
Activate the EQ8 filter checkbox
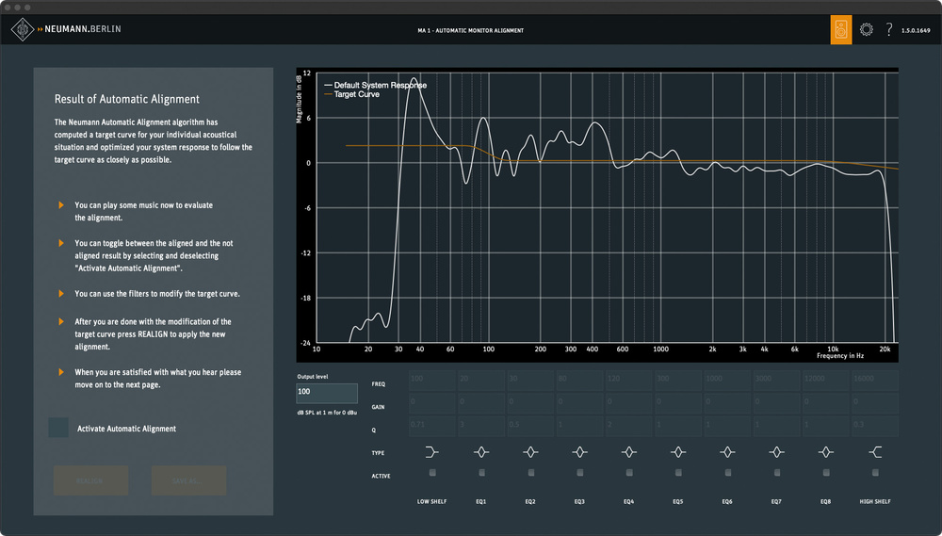(825, 473)
